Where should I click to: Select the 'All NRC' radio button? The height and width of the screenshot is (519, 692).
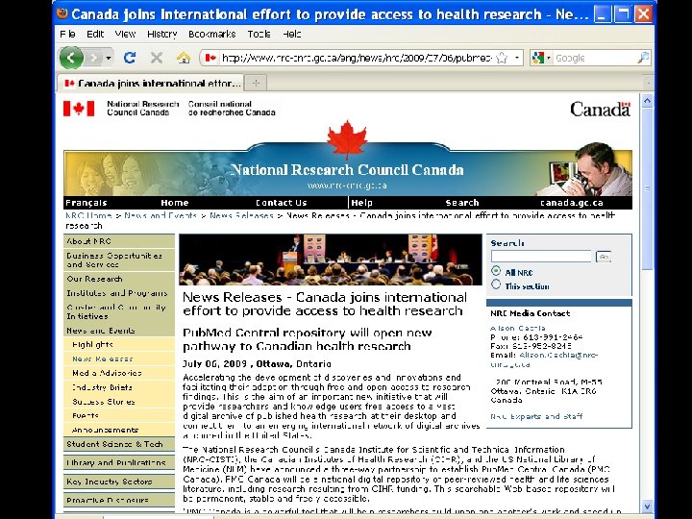point(496,271)
